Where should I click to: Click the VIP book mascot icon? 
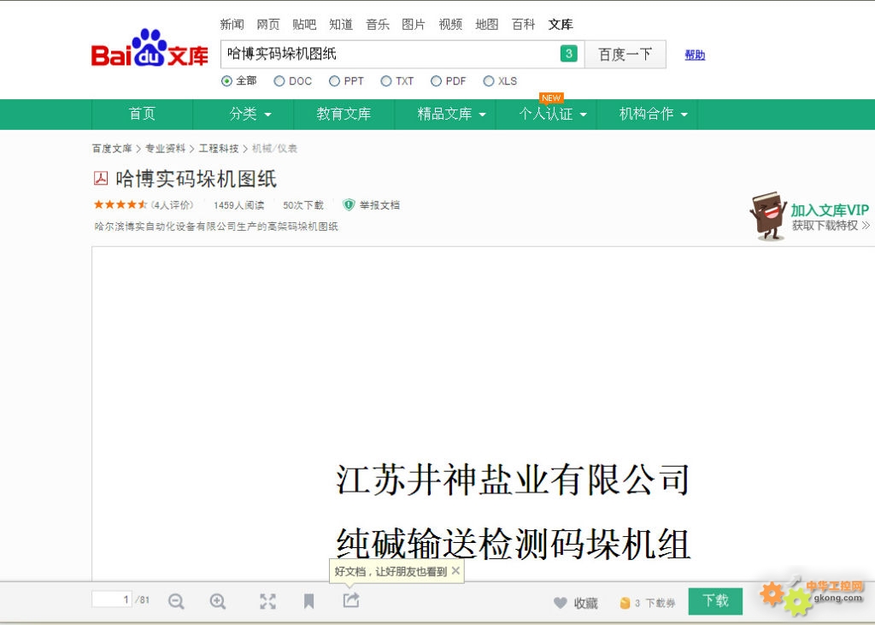click(x=768, y=216)
